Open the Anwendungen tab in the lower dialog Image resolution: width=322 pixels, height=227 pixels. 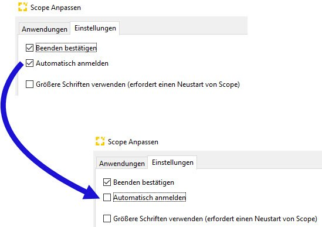[x=122, y=164]
